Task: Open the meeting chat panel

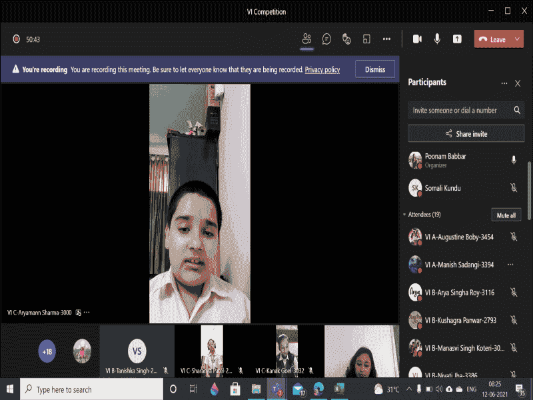Action: (326, 39)
